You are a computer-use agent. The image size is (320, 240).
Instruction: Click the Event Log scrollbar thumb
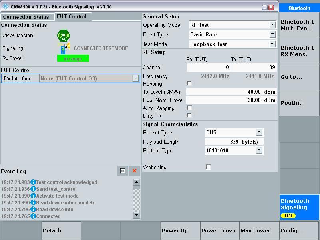(137, 187)
